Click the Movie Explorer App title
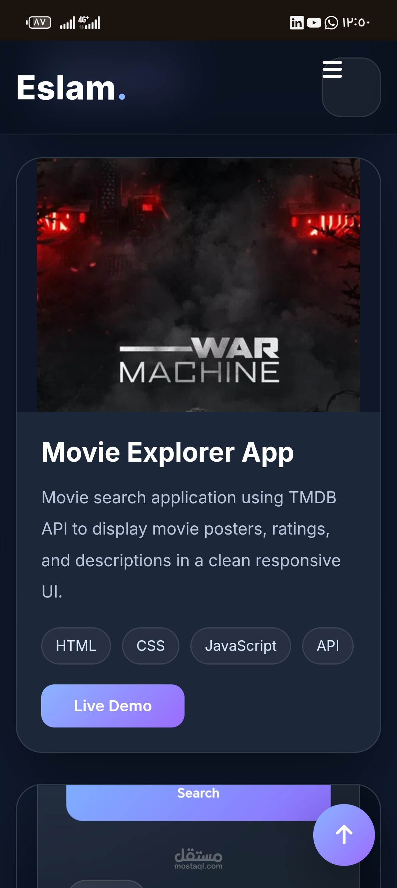 pos(168,452)
